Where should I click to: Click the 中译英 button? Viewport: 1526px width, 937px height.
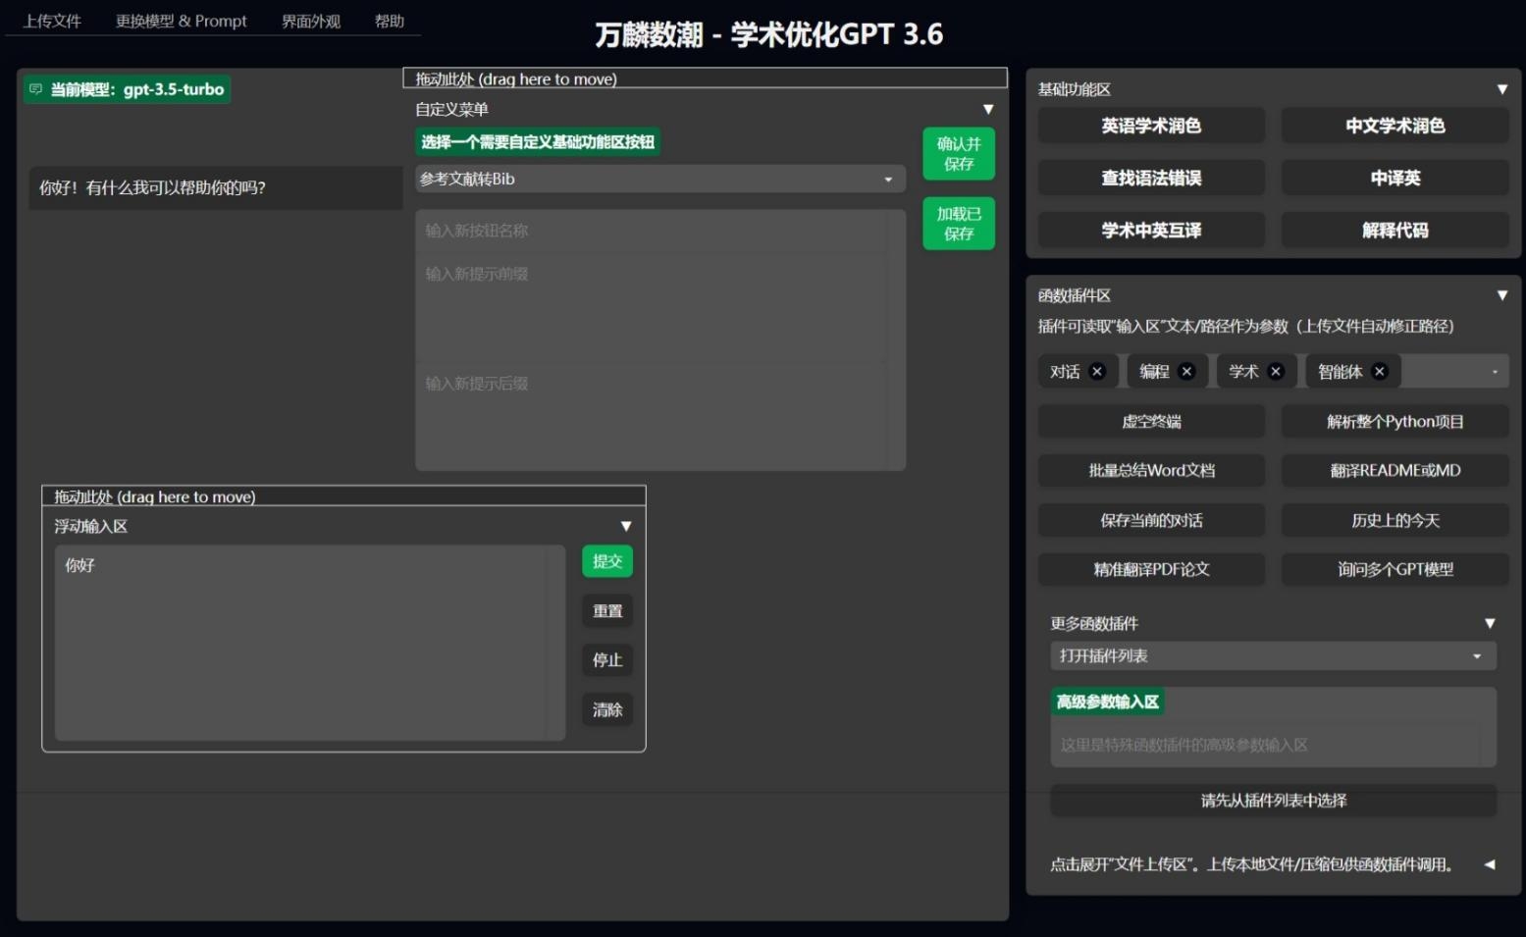tap(1394, 178)
